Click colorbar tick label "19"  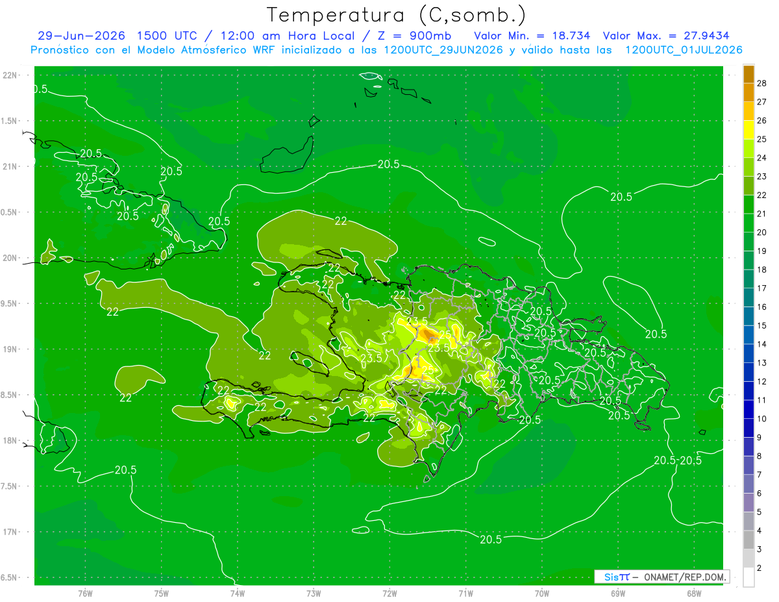pyautogui.click(x=763, y=251)
